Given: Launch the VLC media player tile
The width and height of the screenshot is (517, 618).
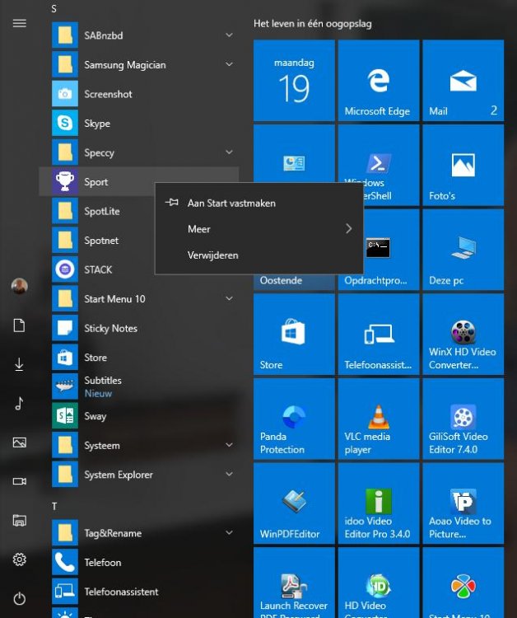Looking at the screenshot, I should click(378, 419).
